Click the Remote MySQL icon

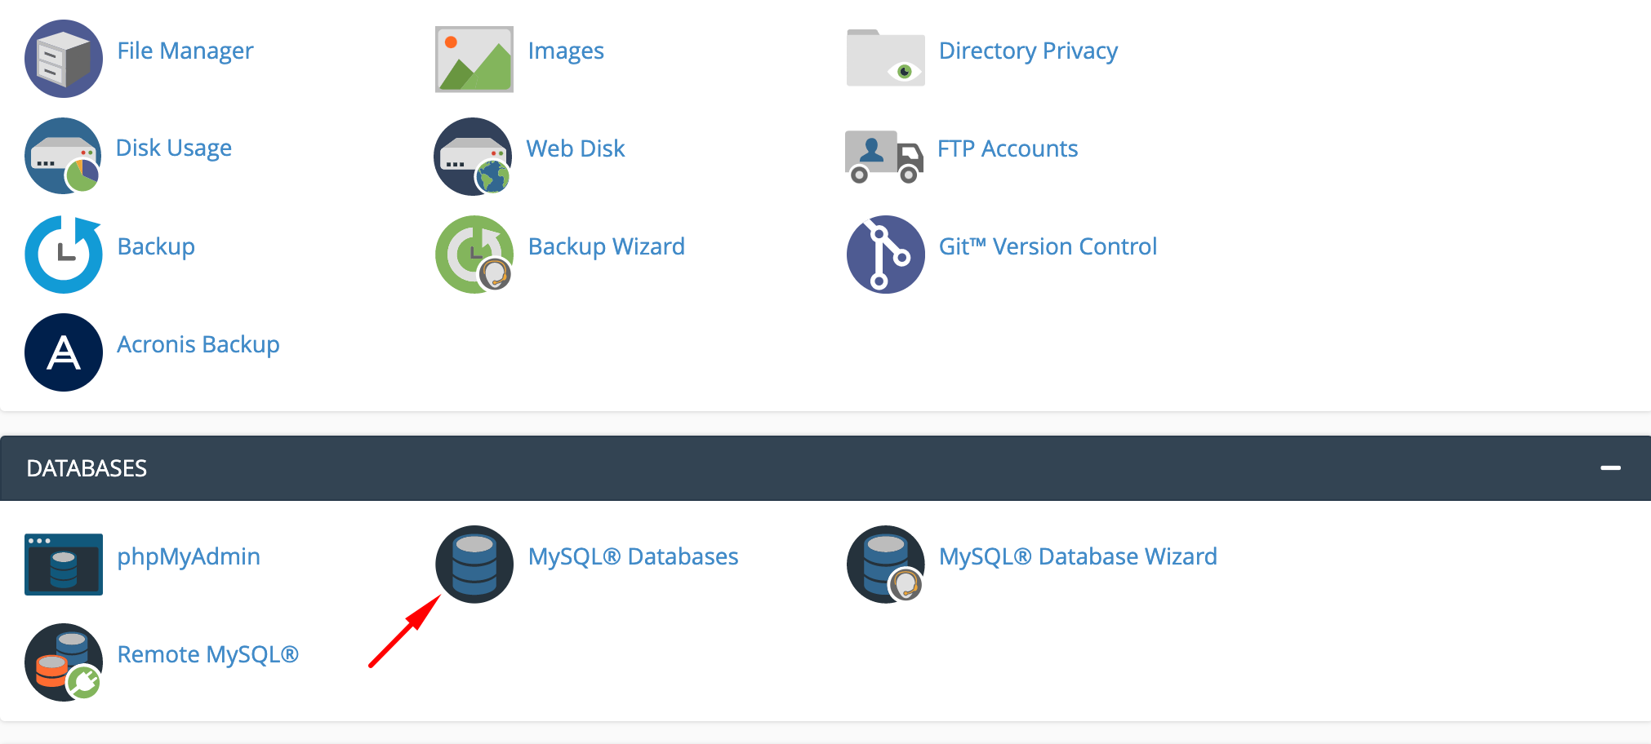click(63, 662)
